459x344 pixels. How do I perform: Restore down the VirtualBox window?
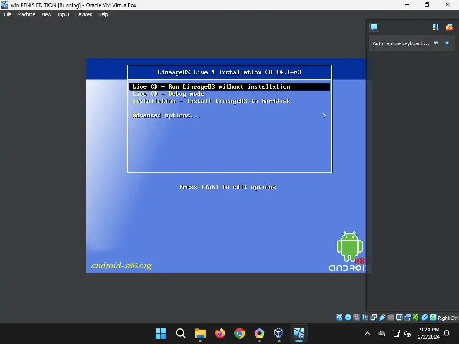[x=427, y=4]
